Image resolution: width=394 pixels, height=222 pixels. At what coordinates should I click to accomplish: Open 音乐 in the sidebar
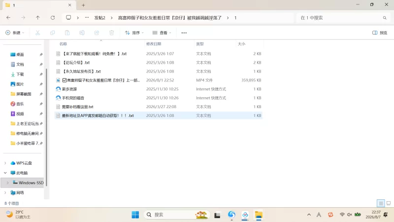point(20,104)
